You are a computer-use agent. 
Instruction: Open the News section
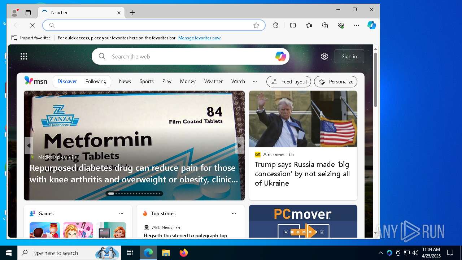click(x=125, y=82)
